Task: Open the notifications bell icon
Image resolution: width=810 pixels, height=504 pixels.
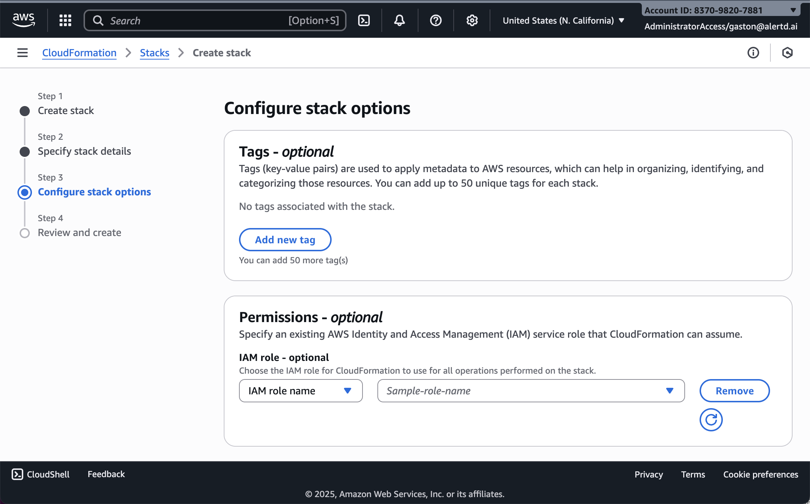Action: click(x=399, y=20)
